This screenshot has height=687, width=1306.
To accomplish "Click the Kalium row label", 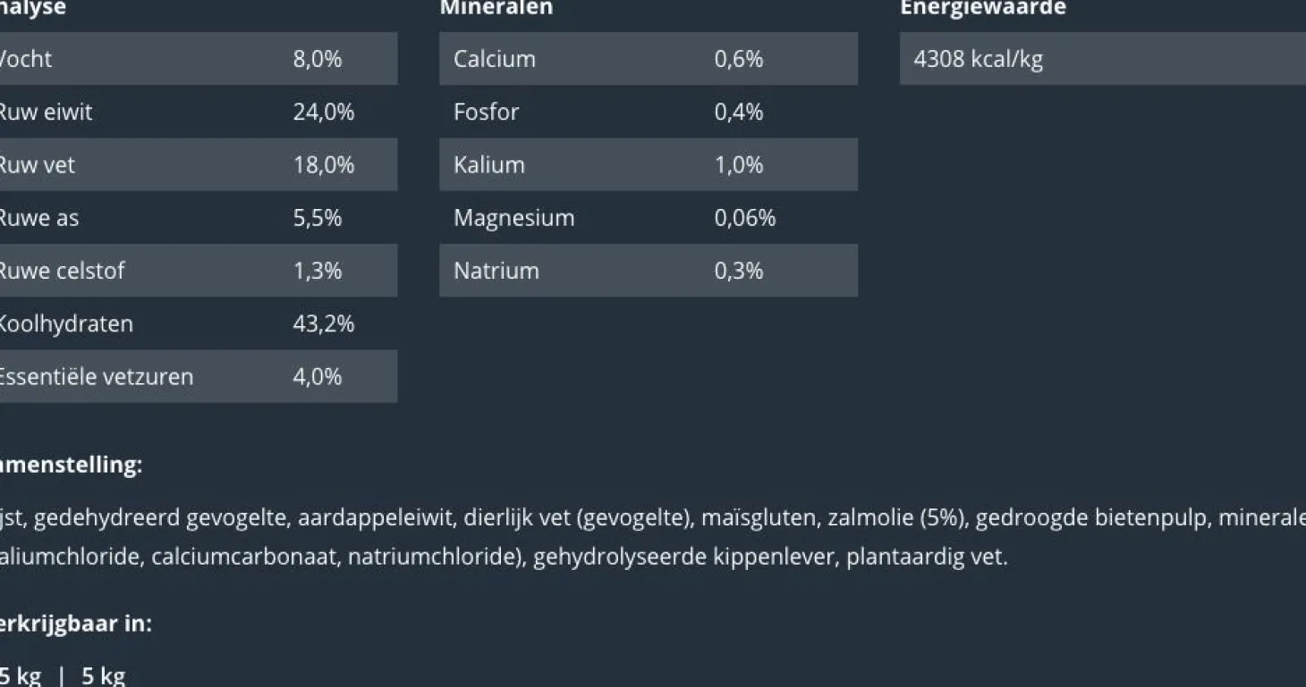I will pos(488,164).
